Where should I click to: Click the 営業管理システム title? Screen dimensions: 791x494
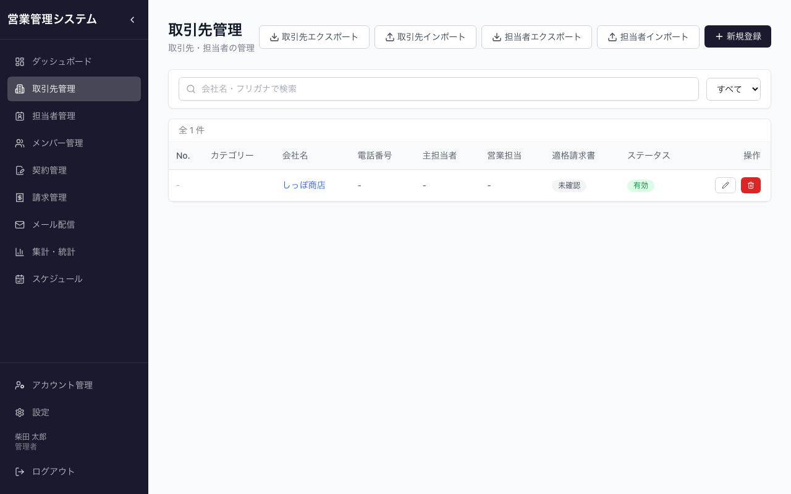tap(53, 19)
